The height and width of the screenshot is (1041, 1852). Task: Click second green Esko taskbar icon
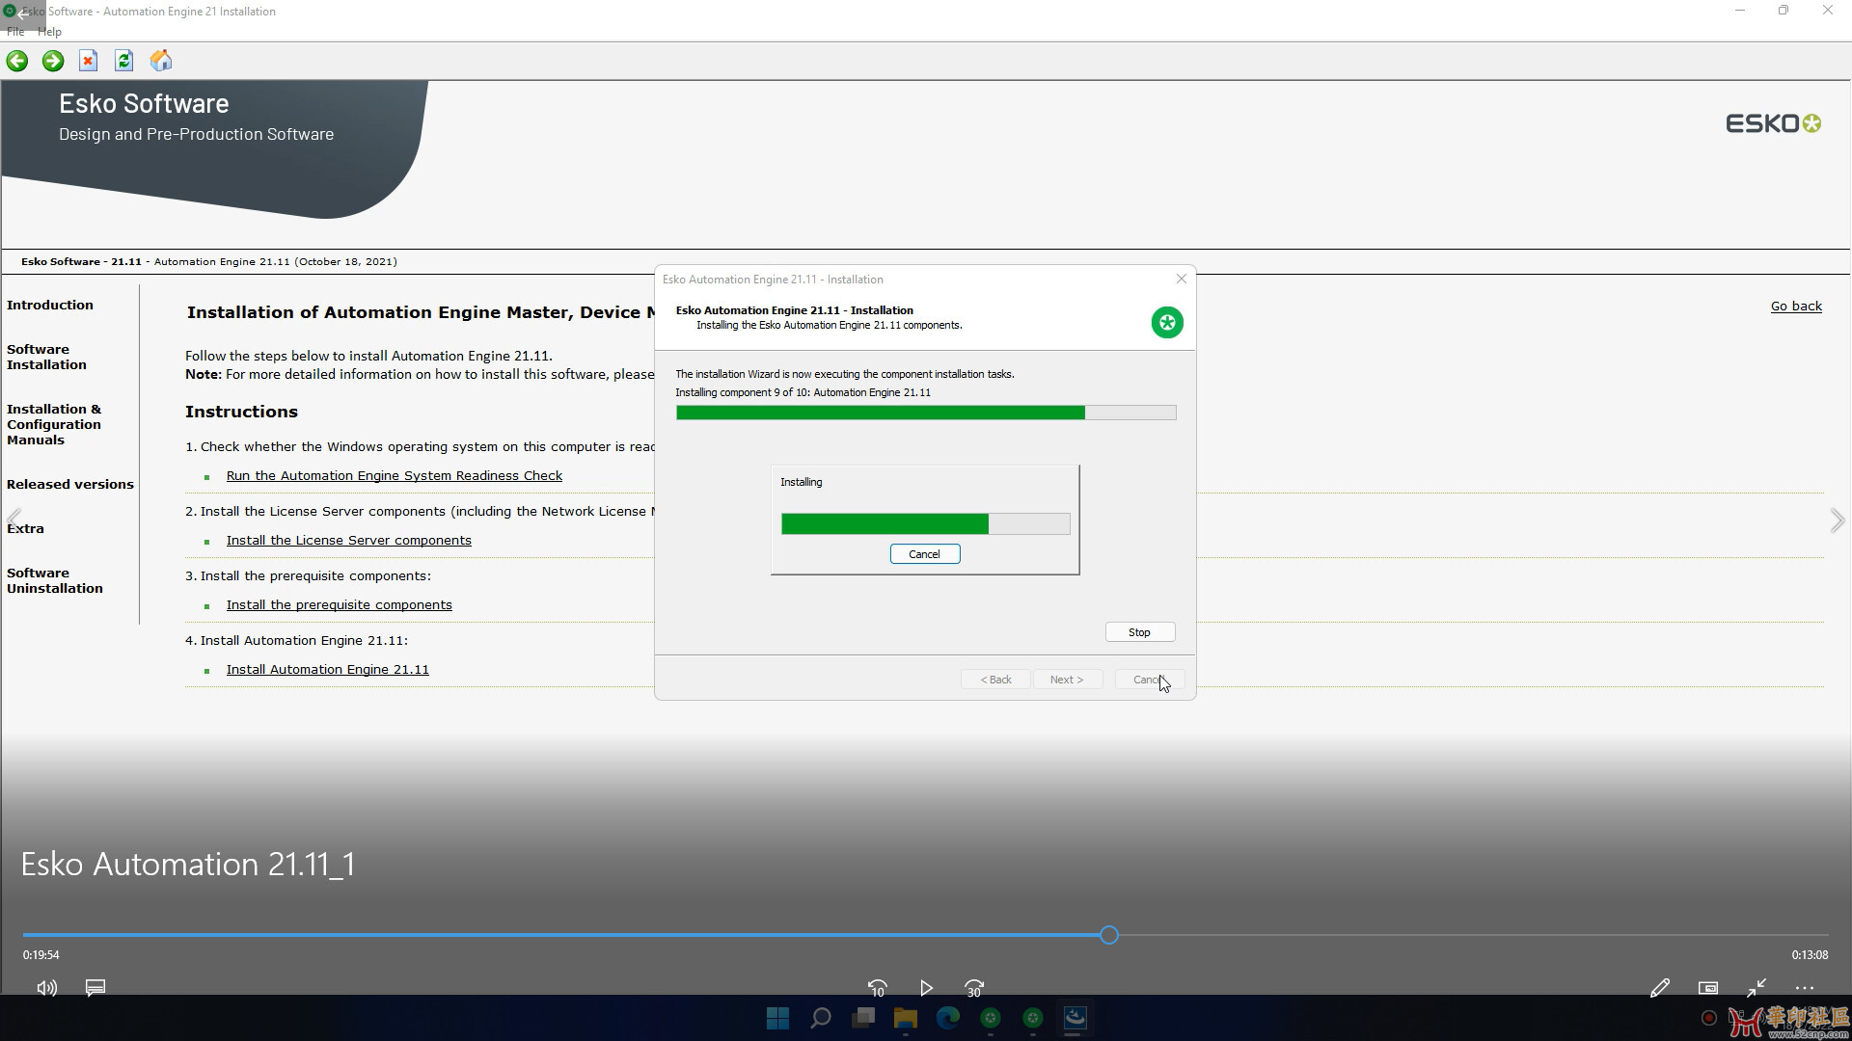tap(1033, 1018)
